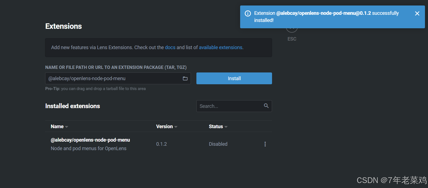The height and width of the screenshot is (188, 428).
Task: Click version value 0.1.2 in table
Action: (161, 144)
